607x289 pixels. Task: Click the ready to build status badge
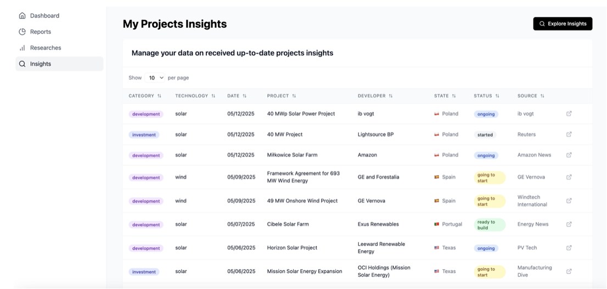pyautogui.click(x=490, y=224)
